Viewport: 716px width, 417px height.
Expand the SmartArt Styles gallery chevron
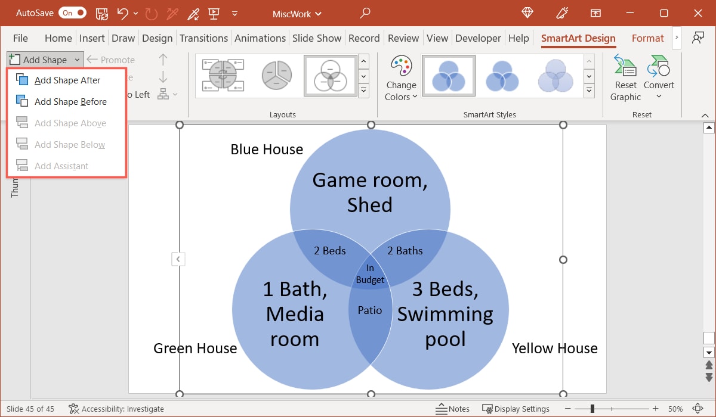pyautogui.click(x=590, y=91)
